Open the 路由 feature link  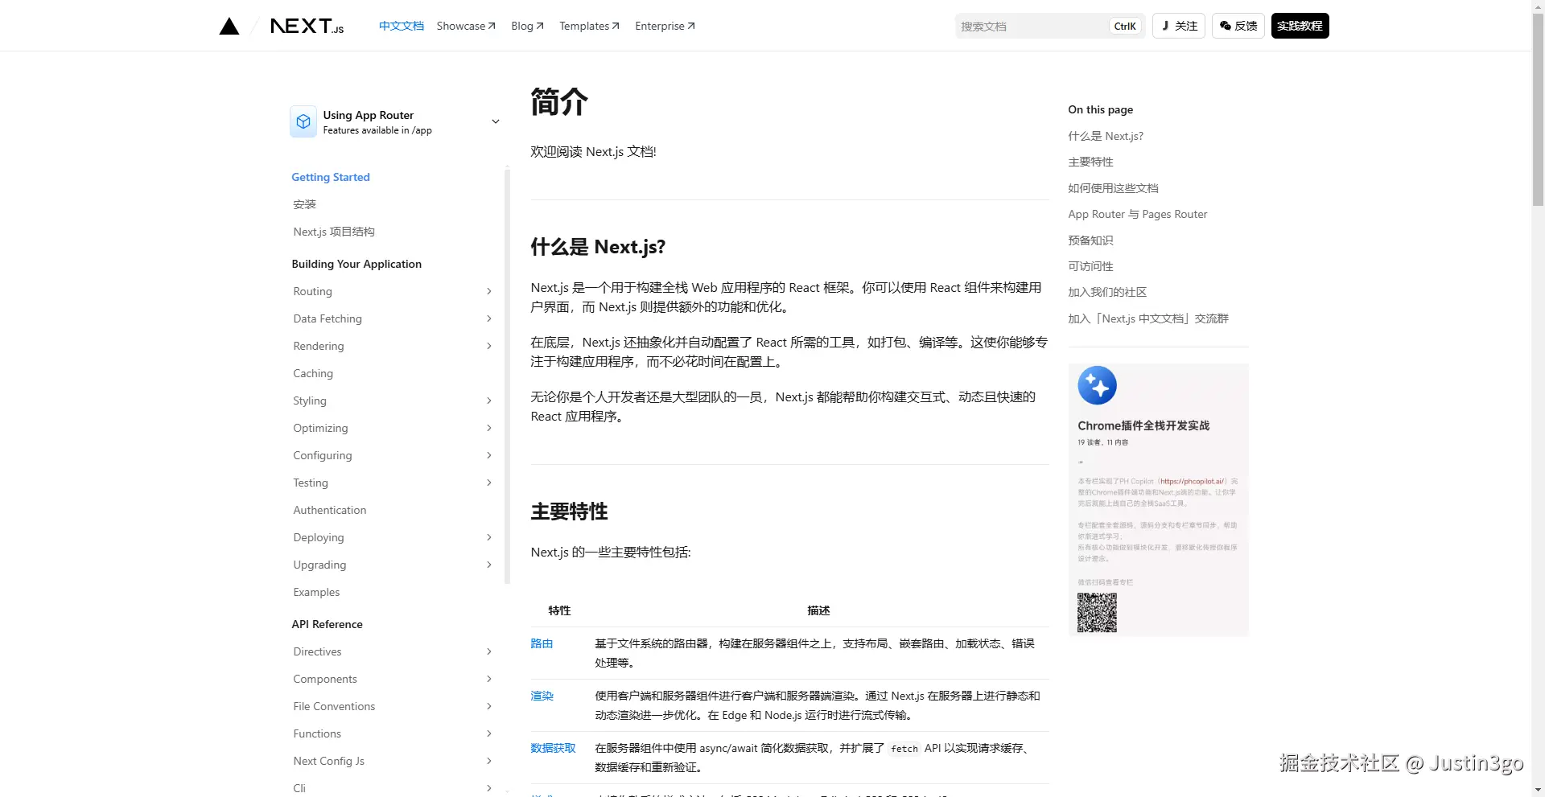click(x=542, y=643)
